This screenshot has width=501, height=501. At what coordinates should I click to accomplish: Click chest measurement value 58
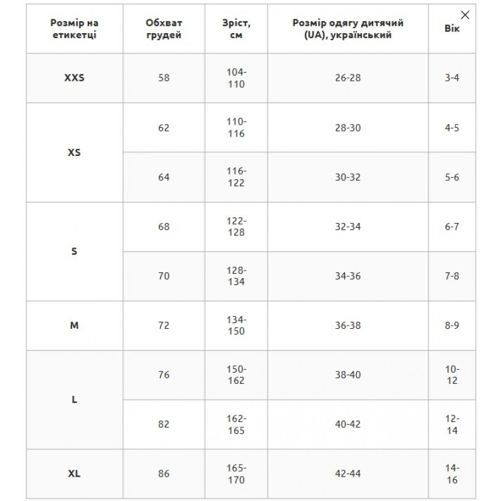coord(164,78)
